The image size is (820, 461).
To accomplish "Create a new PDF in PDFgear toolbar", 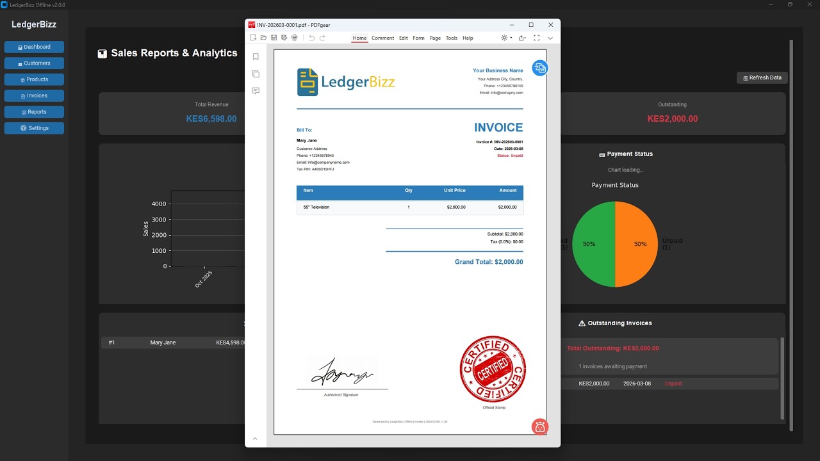I will click(254, 38).
